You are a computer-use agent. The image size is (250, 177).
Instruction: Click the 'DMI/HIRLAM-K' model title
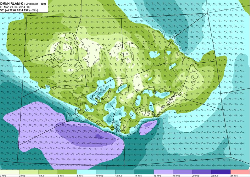point(12,4)
